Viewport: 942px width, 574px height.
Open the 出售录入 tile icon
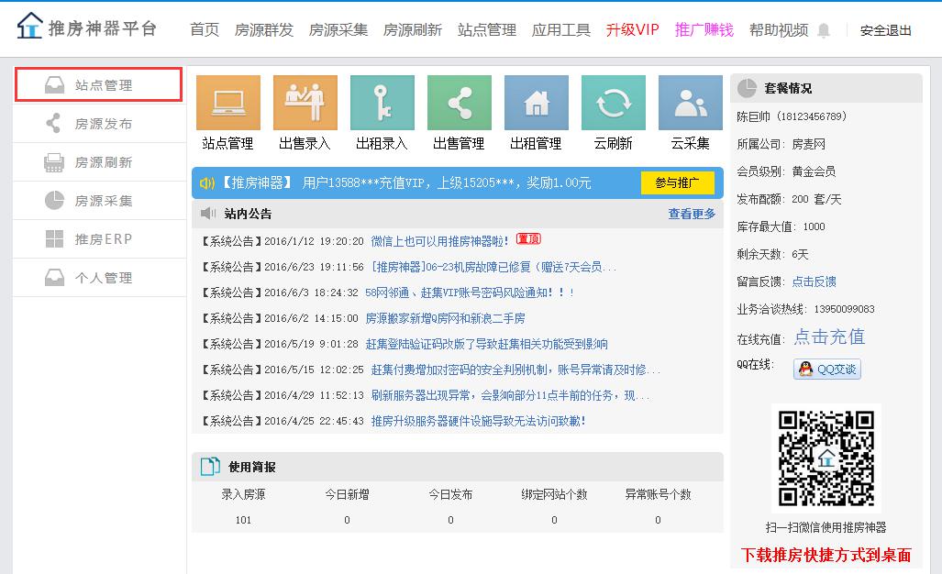point(305,103)
